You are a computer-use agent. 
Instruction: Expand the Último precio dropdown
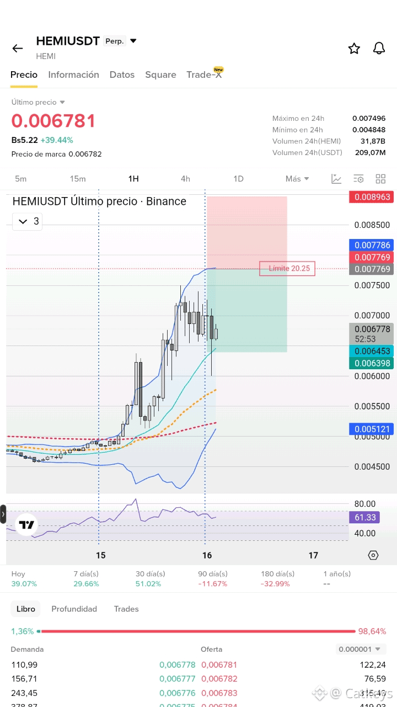coord(38,102)
